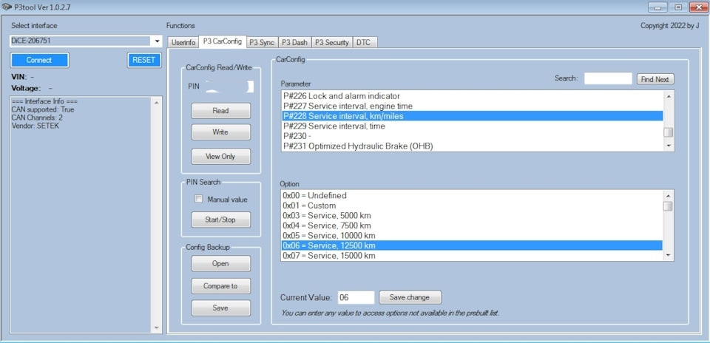Select option 0x04 = Service, 7500 km
The width and height of the screenshot is (710, 343).
(x=472, y=225)
